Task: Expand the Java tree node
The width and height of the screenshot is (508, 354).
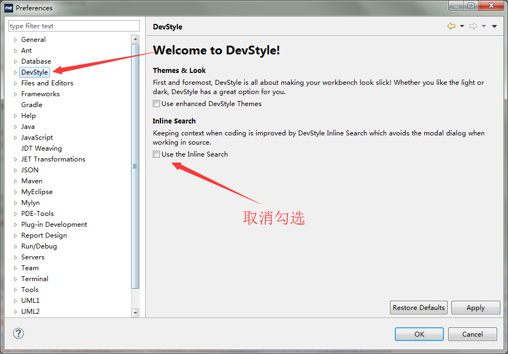Action: tap(15, 127)
